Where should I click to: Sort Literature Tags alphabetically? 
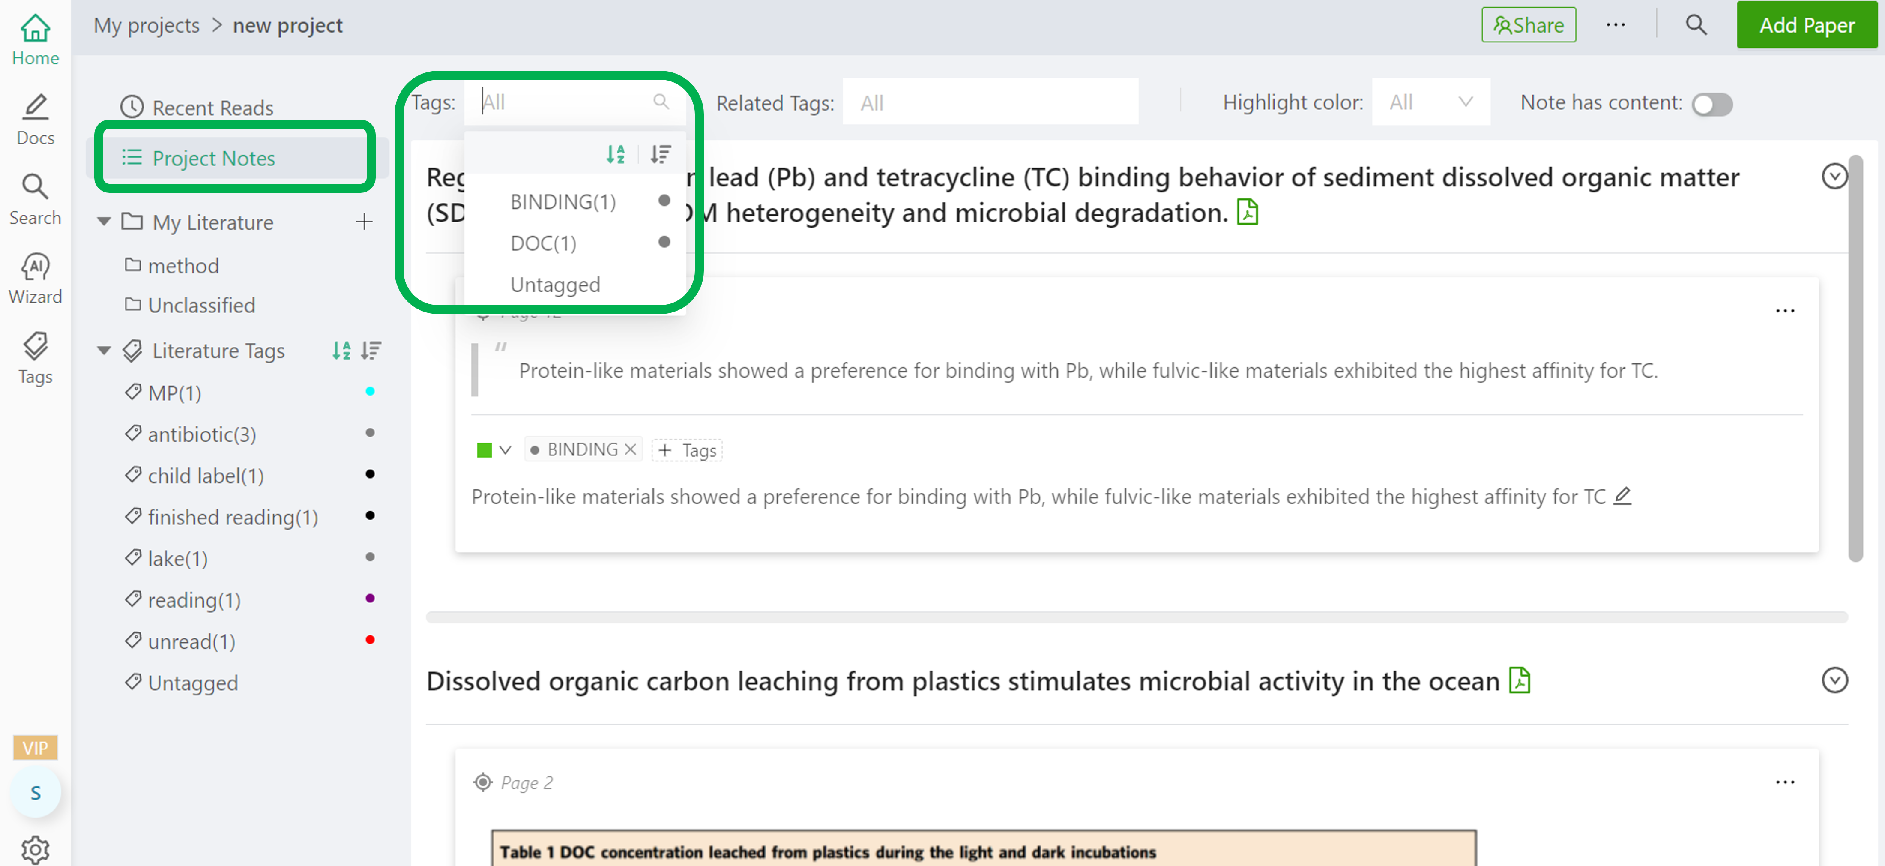click(x=341, y=351)
